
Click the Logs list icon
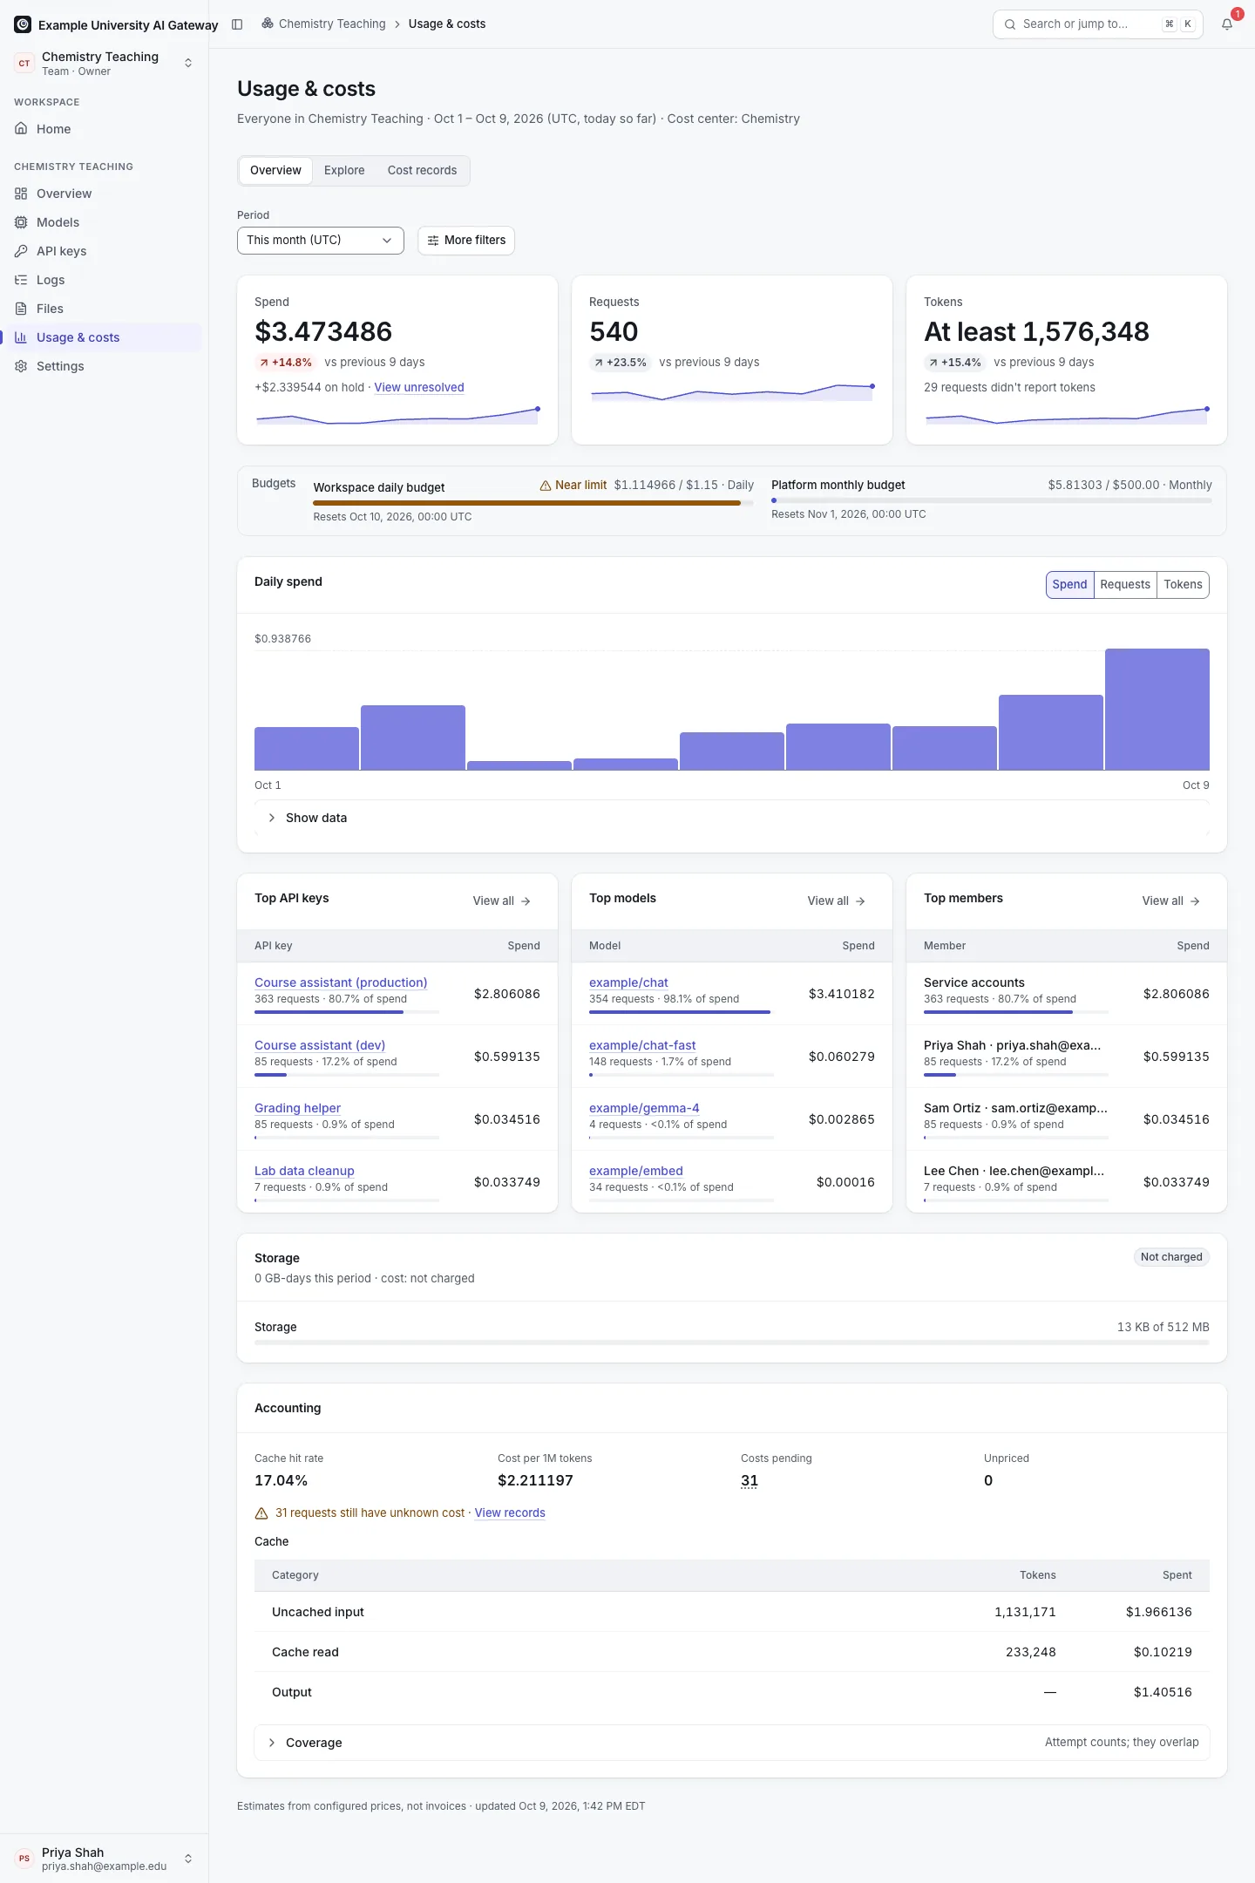point(21,280)
